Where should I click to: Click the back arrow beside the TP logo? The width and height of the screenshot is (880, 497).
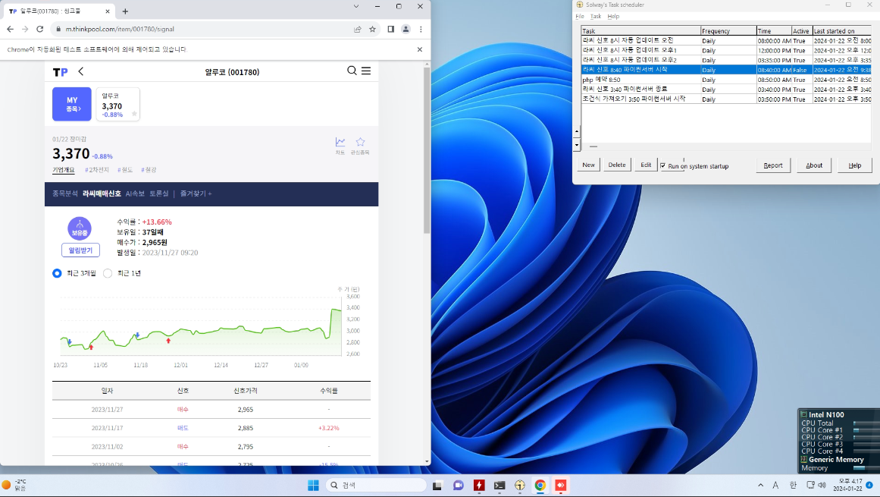coord(81,71)
